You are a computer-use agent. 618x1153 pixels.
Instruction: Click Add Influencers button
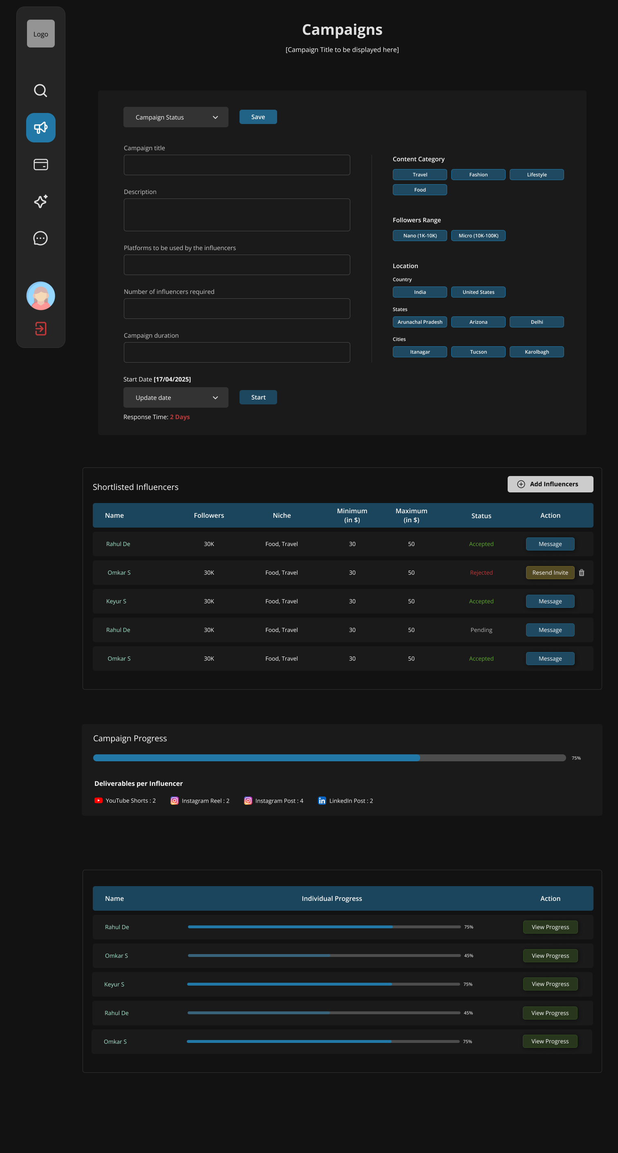[550, 484]
